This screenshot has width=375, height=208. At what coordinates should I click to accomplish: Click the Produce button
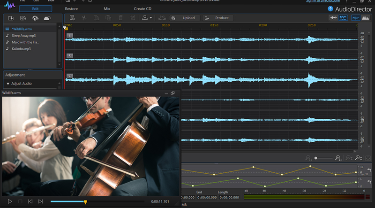218,18
